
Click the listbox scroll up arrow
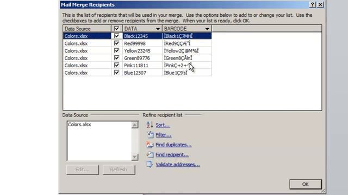pos(134,125)
